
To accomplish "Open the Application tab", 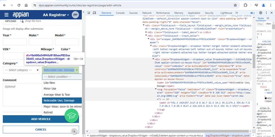I will point(194,13).
